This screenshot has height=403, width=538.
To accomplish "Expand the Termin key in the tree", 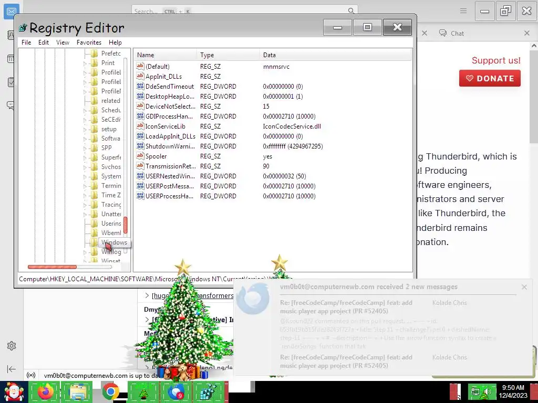I will coord(85,186).
